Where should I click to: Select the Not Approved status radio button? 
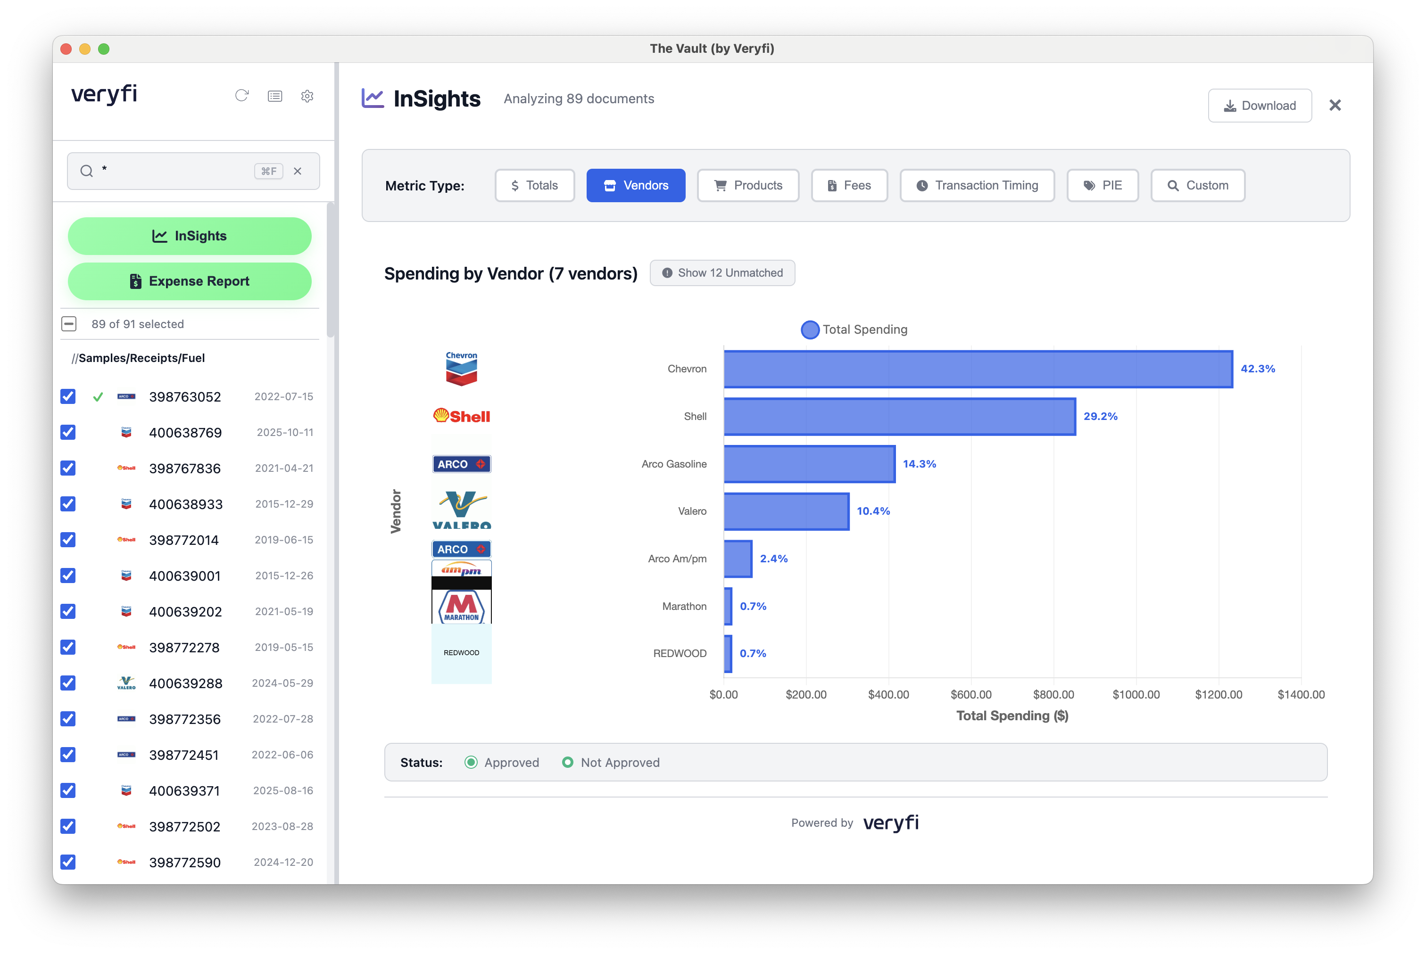point(568,762)
